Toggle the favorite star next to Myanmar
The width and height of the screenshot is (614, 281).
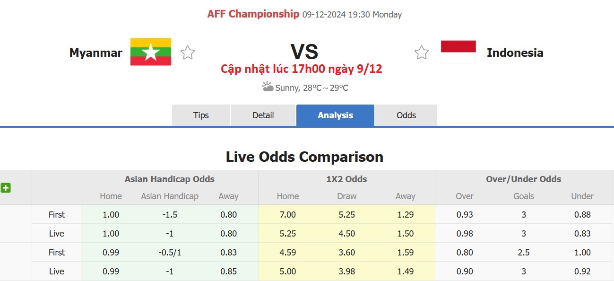coord(187,53)
